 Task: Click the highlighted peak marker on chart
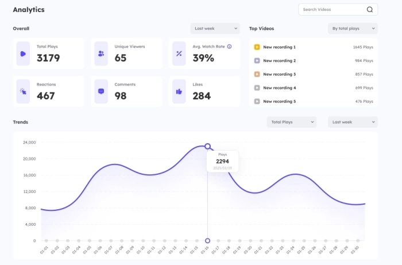(x=208, y=147)
